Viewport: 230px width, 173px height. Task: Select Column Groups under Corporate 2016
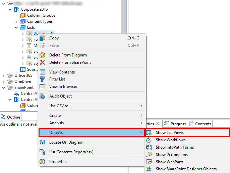(41, 15)
